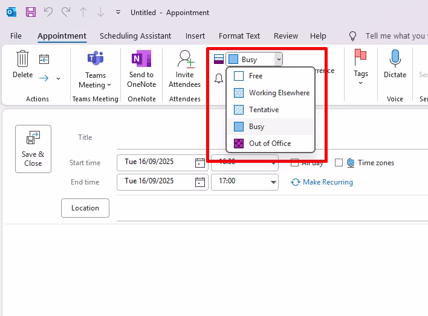Collapse the Busy show-as dropdown
428x316 pixels.
(277, 59)
